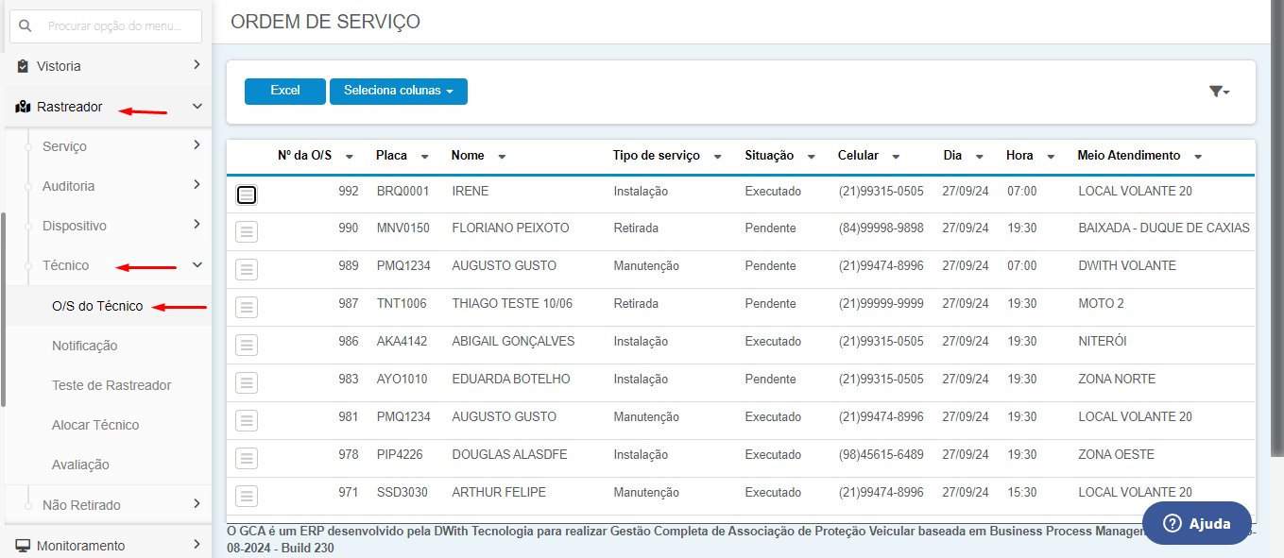Select plate SSD3030 cell
The image size is (1284, 558).
click(403, 492)
